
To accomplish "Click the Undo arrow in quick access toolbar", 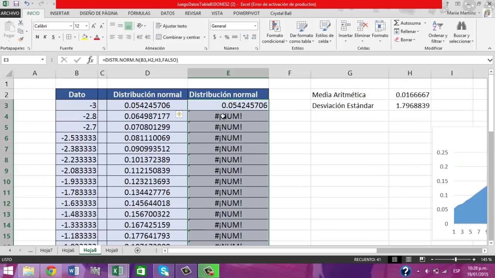I will click(x=26, y=4).
